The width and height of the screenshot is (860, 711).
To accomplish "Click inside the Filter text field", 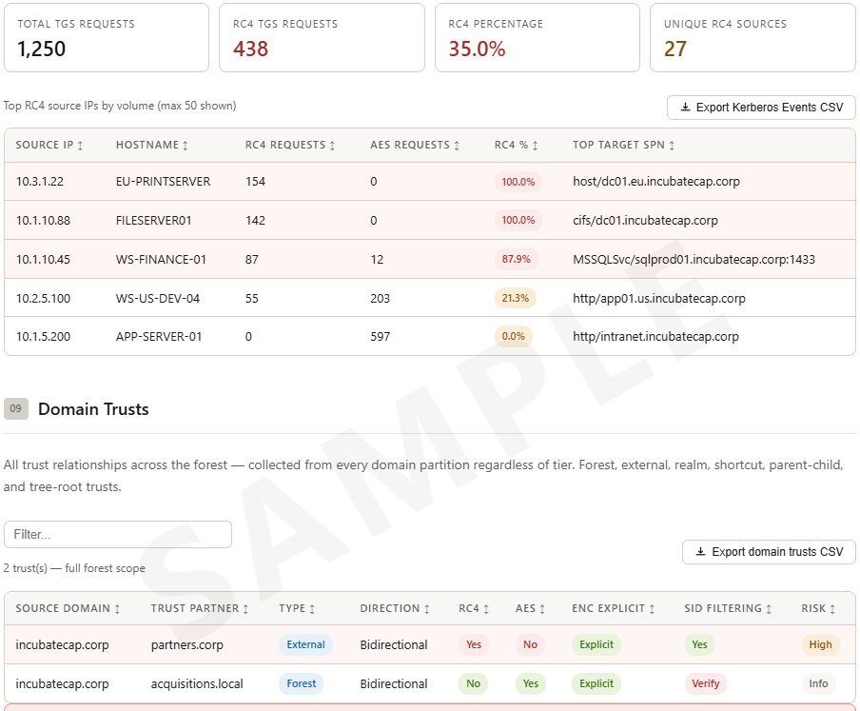I will pos(118,534).
